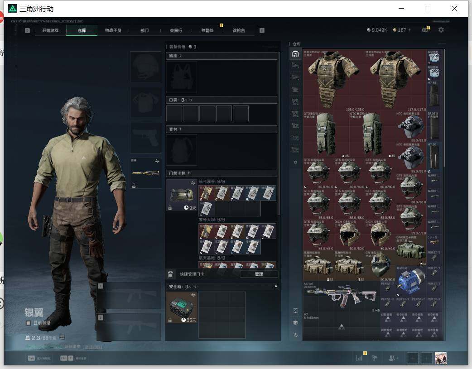
Task: Click the 快捷管理门卡 icon
Action: (x=170, y=274)
